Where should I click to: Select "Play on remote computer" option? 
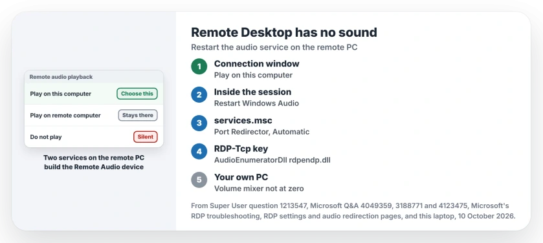[x=94, y=116]
